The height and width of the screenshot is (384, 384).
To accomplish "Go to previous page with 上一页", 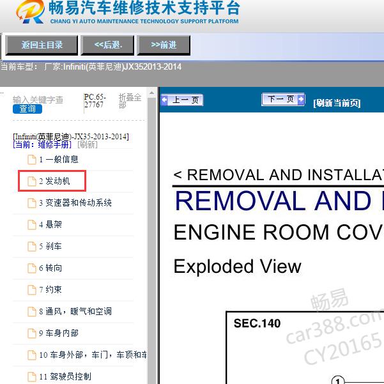I will click(x=182, y=100).
